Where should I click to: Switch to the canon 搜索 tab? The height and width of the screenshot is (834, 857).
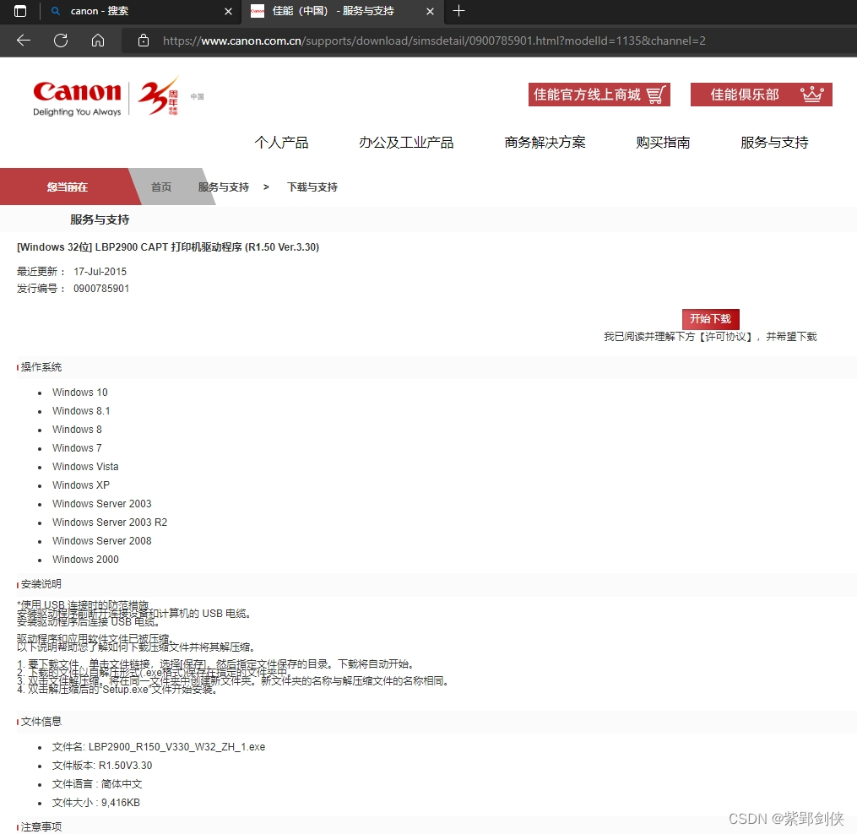(x=127, y=11)
